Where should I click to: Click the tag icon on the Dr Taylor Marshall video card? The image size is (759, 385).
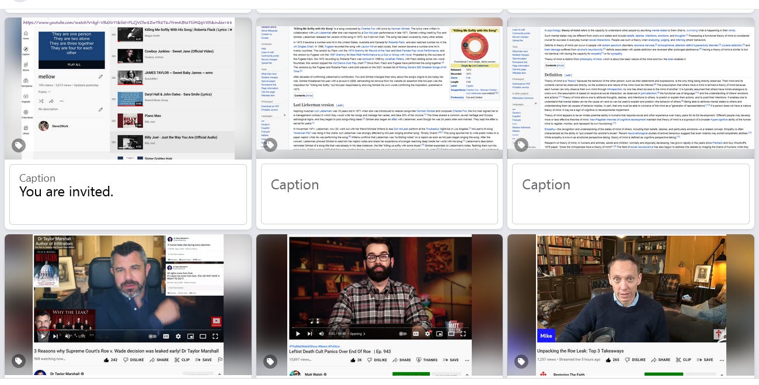(19, 362)
